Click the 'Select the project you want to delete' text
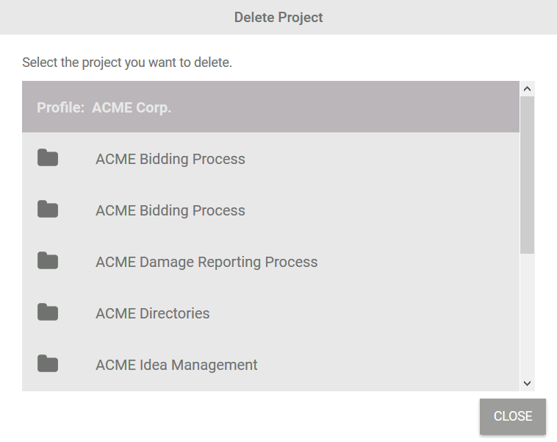This screenshot has width=557, height=442. click(127, 63)
